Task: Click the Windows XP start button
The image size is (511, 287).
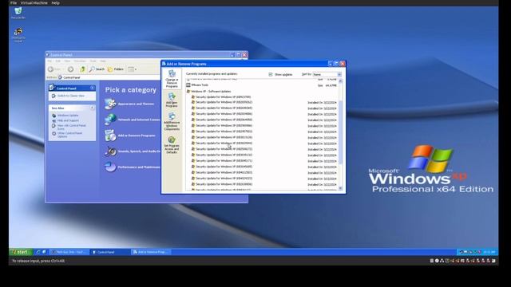Action: point(21,252)
